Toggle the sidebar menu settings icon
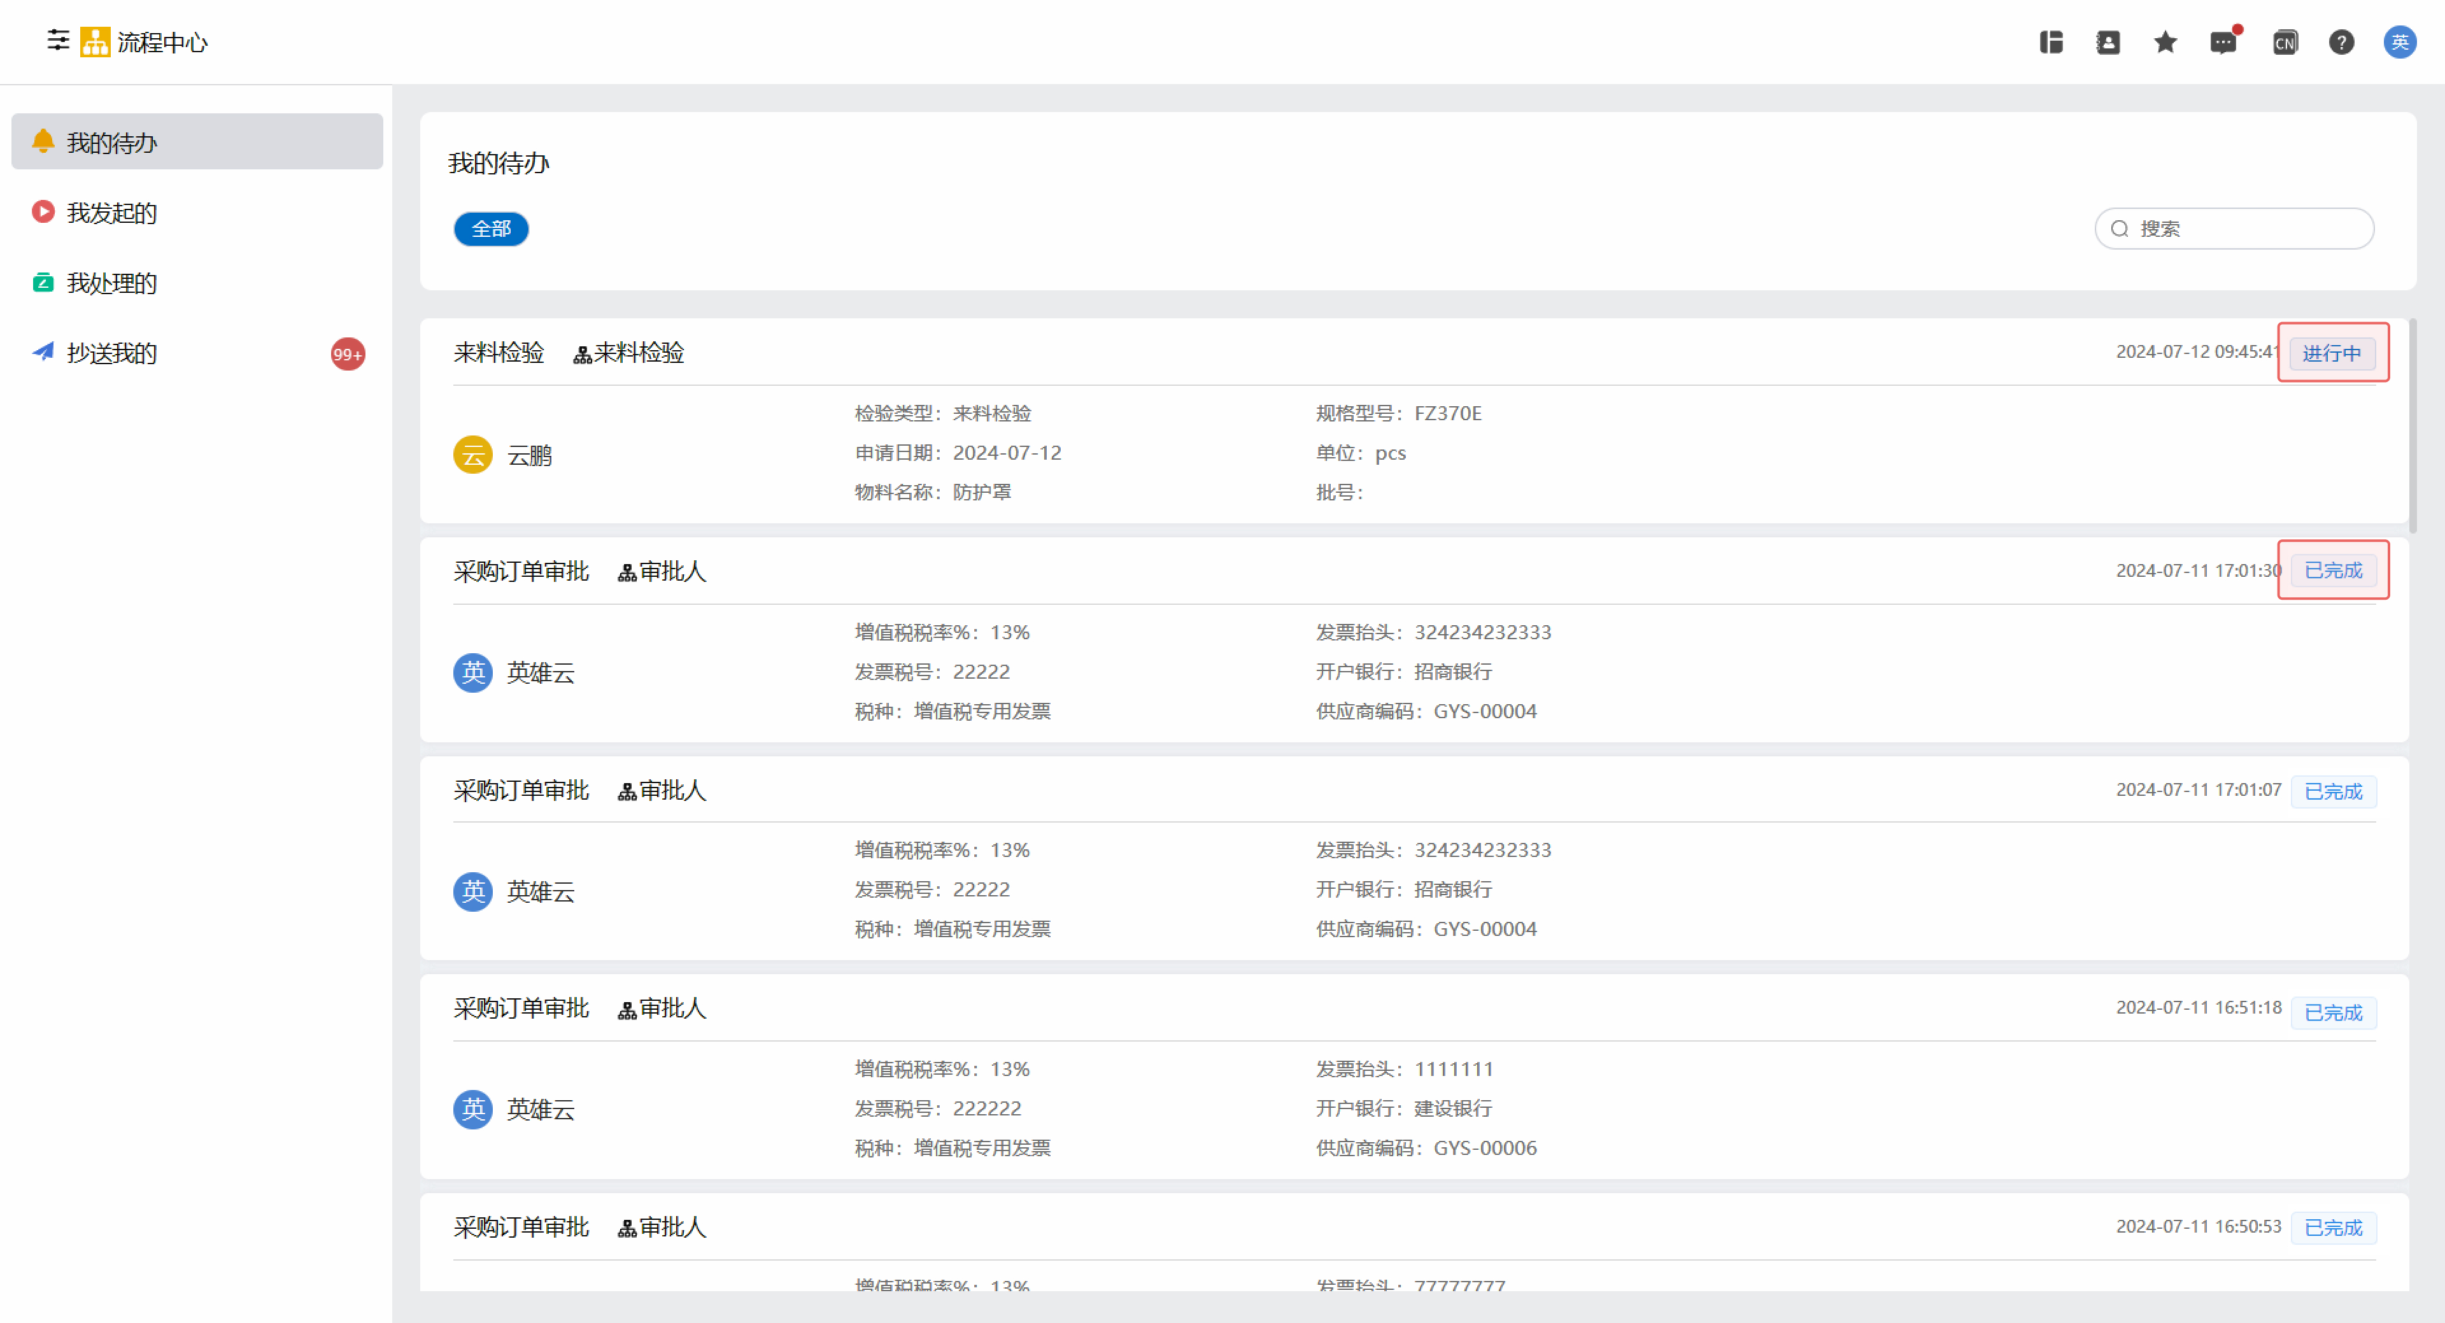Screen dimensions: 2445x1323 tap(58, 41)
